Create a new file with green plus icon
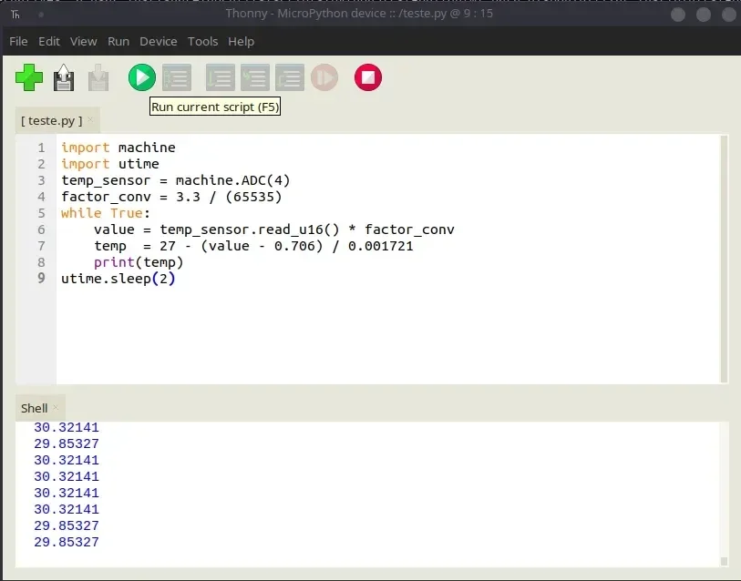The width and height of the screenshot is (741, 581). pyautogui.click(x=29, y=77)
